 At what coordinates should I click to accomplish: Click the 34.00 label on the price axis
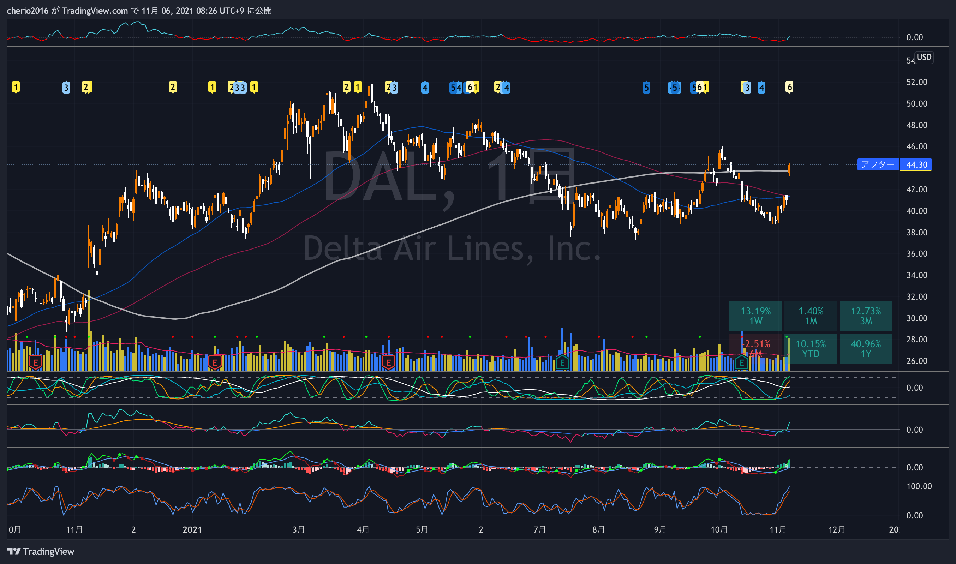click(x=917, y=275)
